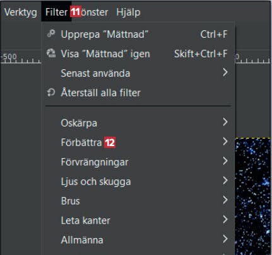Open the Ljus och skugga submenu
The image size is (272, 255).
(138, 181)
